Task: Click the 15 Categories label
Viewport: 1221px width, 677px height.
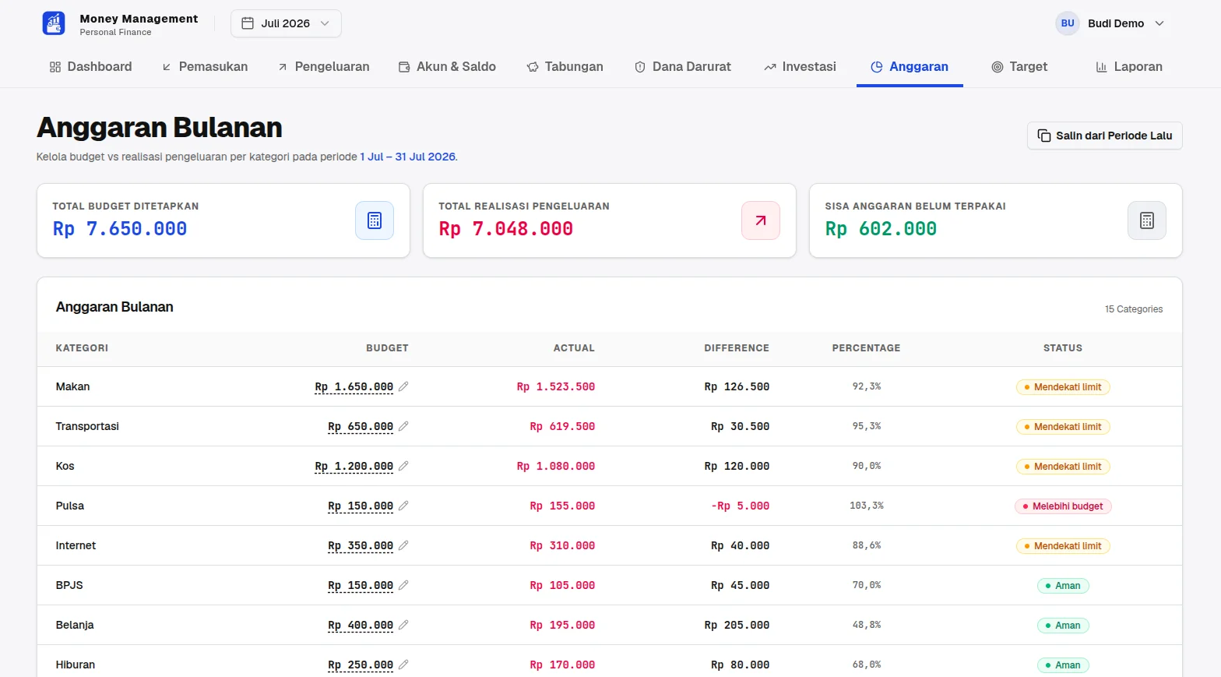Action: [1134, 309]
